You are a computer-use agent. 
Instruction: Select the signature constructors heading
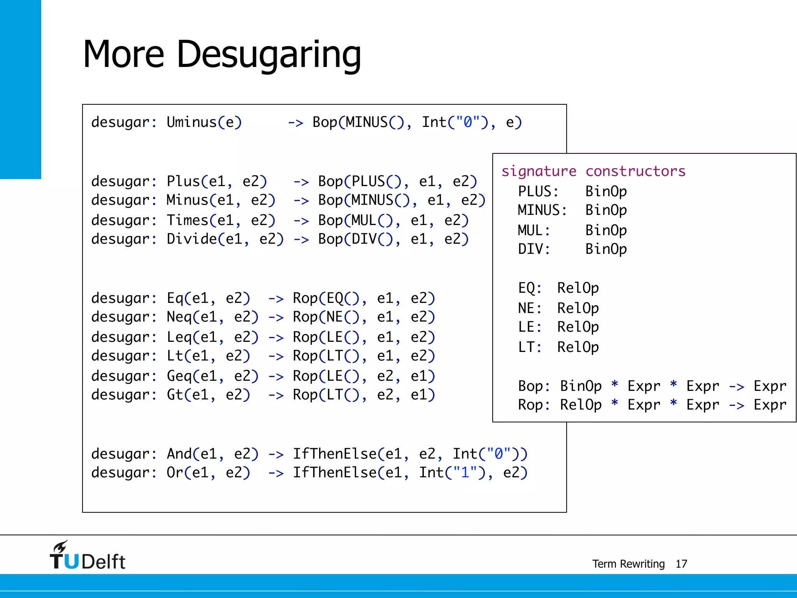[593, 171]
